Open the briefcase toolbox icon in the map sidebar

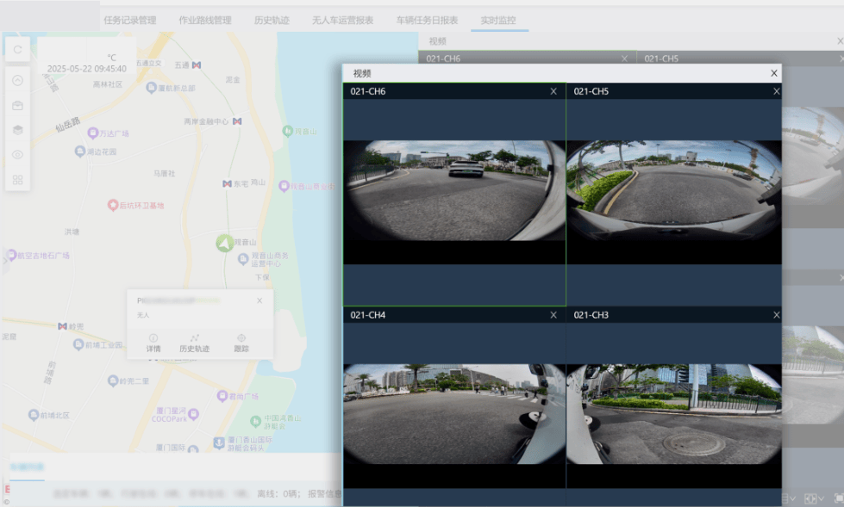click(17, 106)
